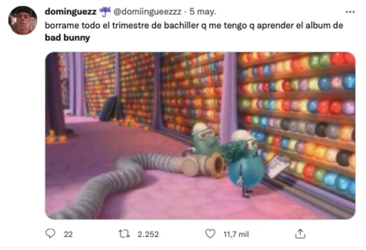
Task: Click the blue character holding clipboard in image
Action: pos(244,163)
